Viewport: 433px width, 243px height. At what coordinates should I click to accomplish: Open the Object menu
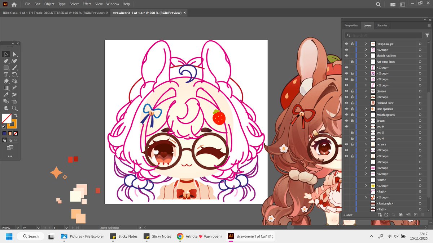(x=49, y=4)
